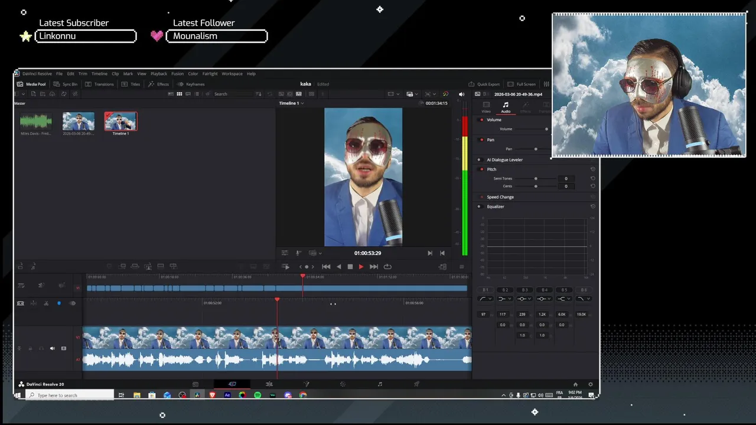Click the Quick Export icon
This screenshot has width=756, height=425.
471,84
